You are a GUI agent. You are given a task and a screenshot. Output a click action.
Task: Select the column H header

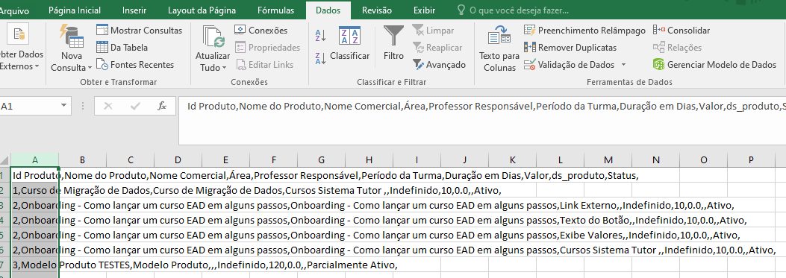pos(369,159)
